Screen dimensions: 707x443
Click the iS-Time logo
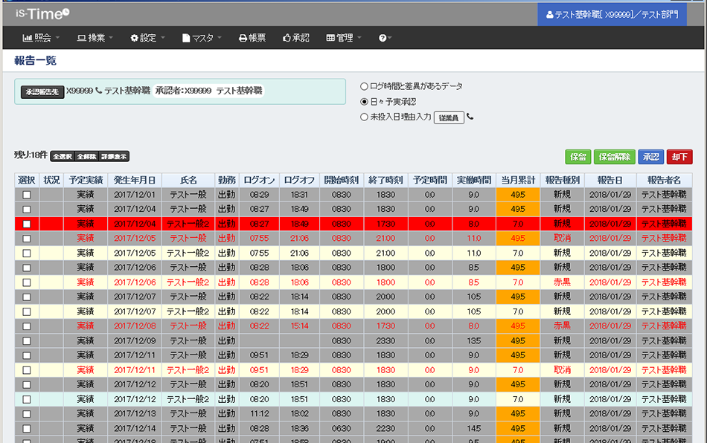pyautogui.click(x=42, y=14)
